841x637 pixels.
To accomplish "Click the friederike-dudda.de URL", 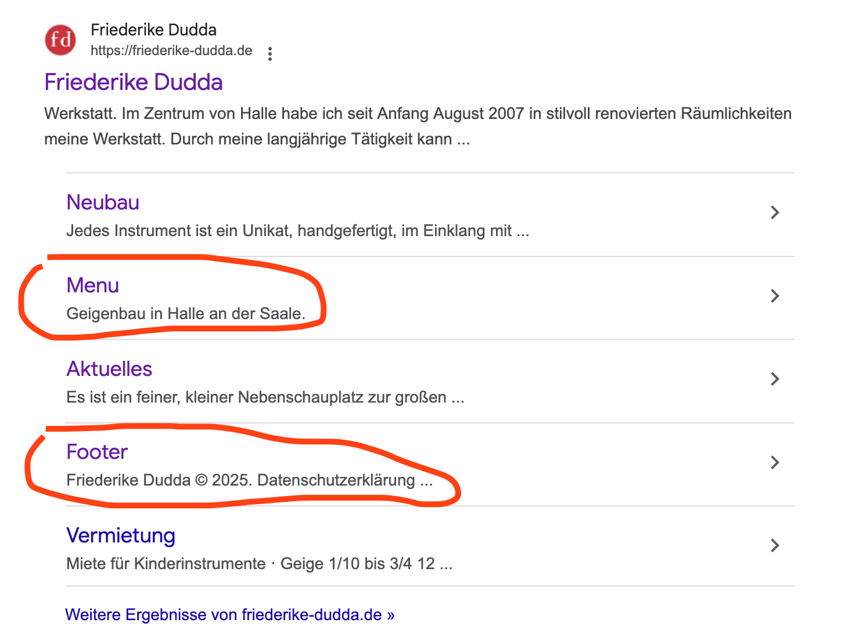I will pyautogui.click(x=171, y=50).
